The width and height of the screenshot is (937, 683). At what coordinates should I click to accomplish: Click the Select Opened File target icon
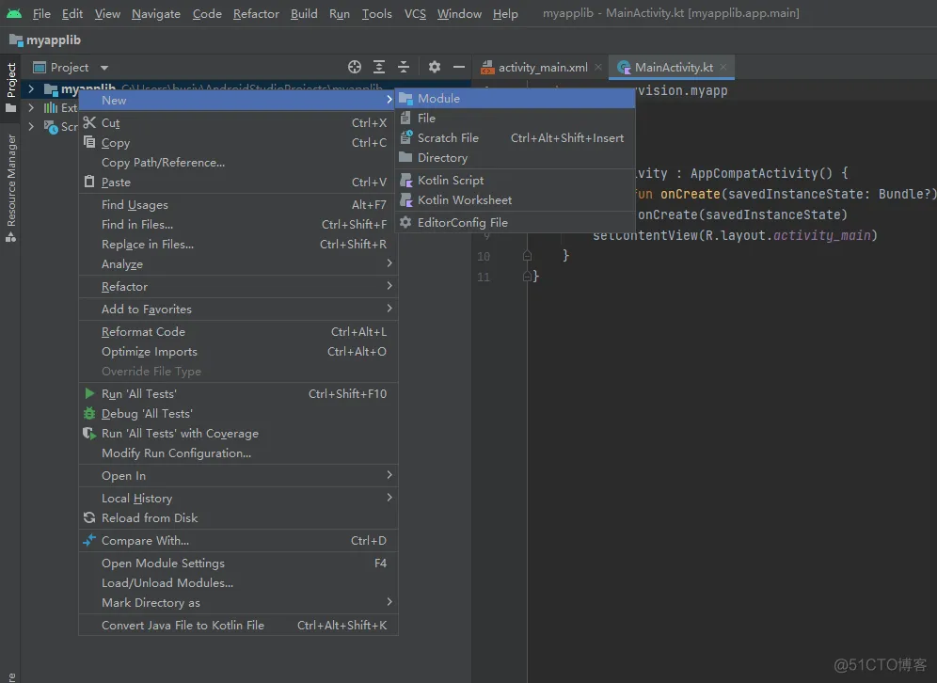coord(355,67)
